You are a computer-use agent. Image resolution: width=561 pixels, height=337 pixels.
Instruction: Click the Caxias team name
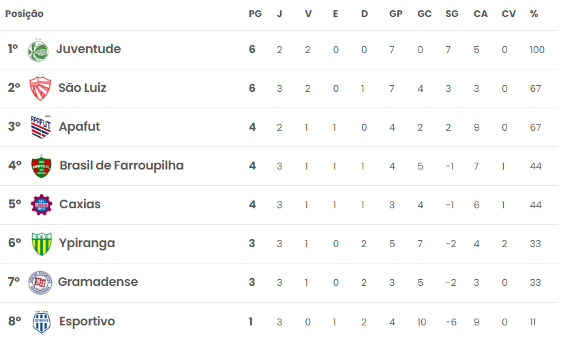coord(80,204)
